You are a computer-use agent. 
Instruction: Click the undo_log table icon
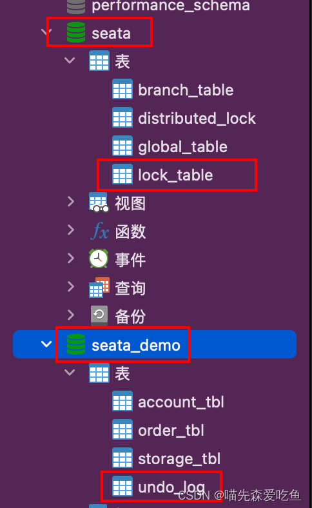(x=122, y=487)
